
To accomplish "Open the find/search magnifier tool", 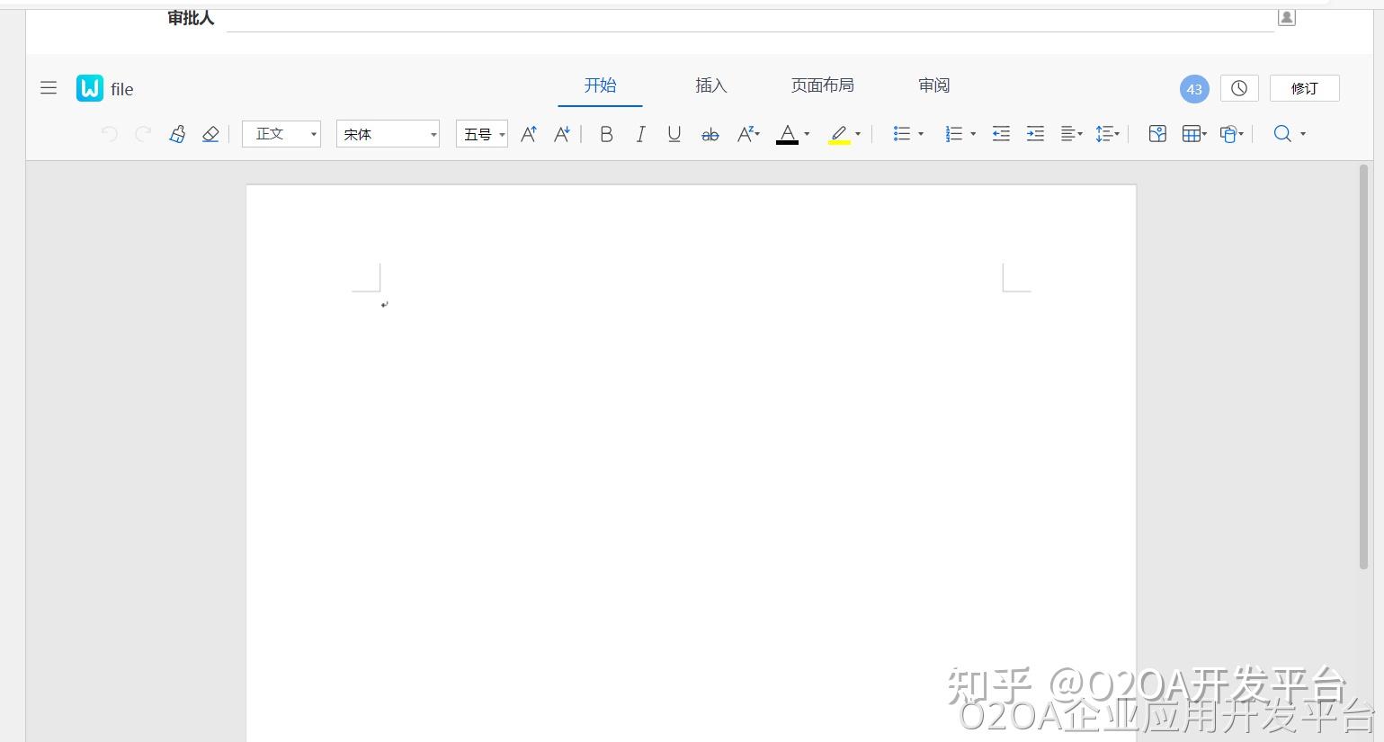I will (x=1281, y=133).
